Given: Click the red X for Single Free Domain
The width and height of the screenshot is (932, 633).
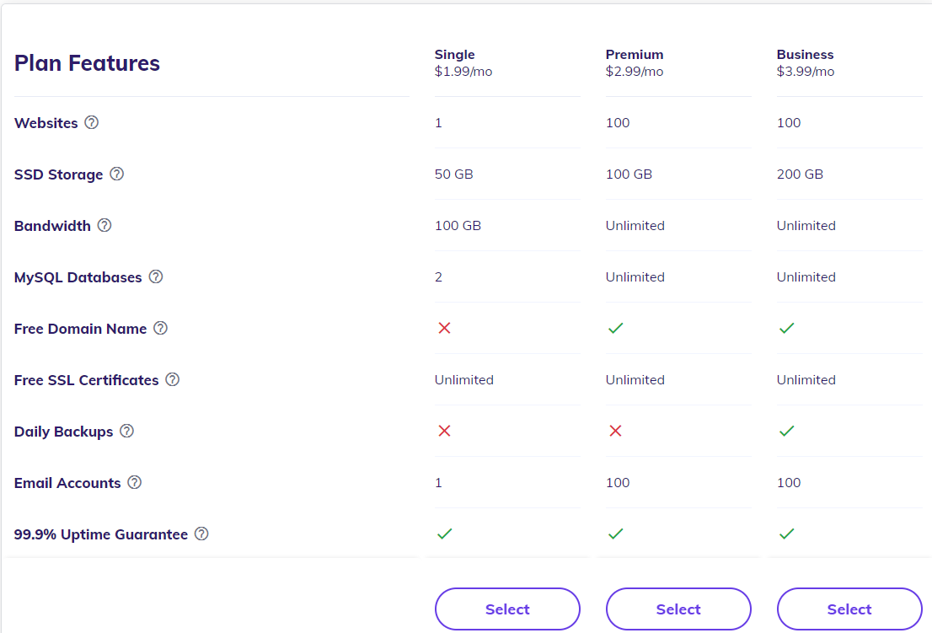Looking at the screenshot, I should tap(444, 328).
